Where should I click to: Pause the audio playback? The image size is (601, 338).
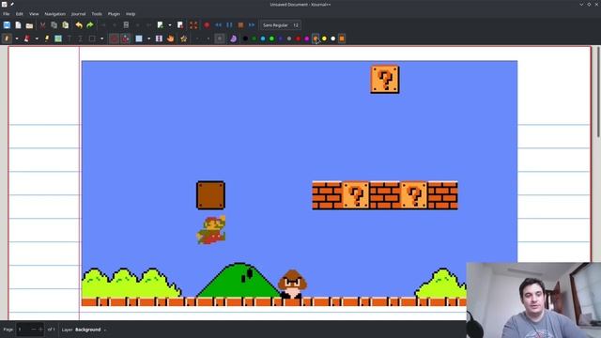[229, 25]
